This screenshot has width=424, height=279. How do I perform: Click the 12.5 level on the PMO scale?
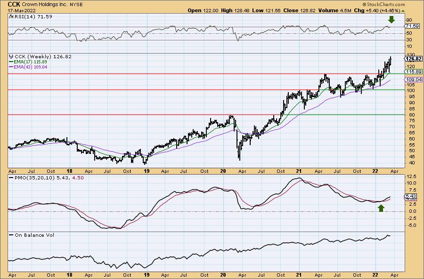[x=411, y=176]
